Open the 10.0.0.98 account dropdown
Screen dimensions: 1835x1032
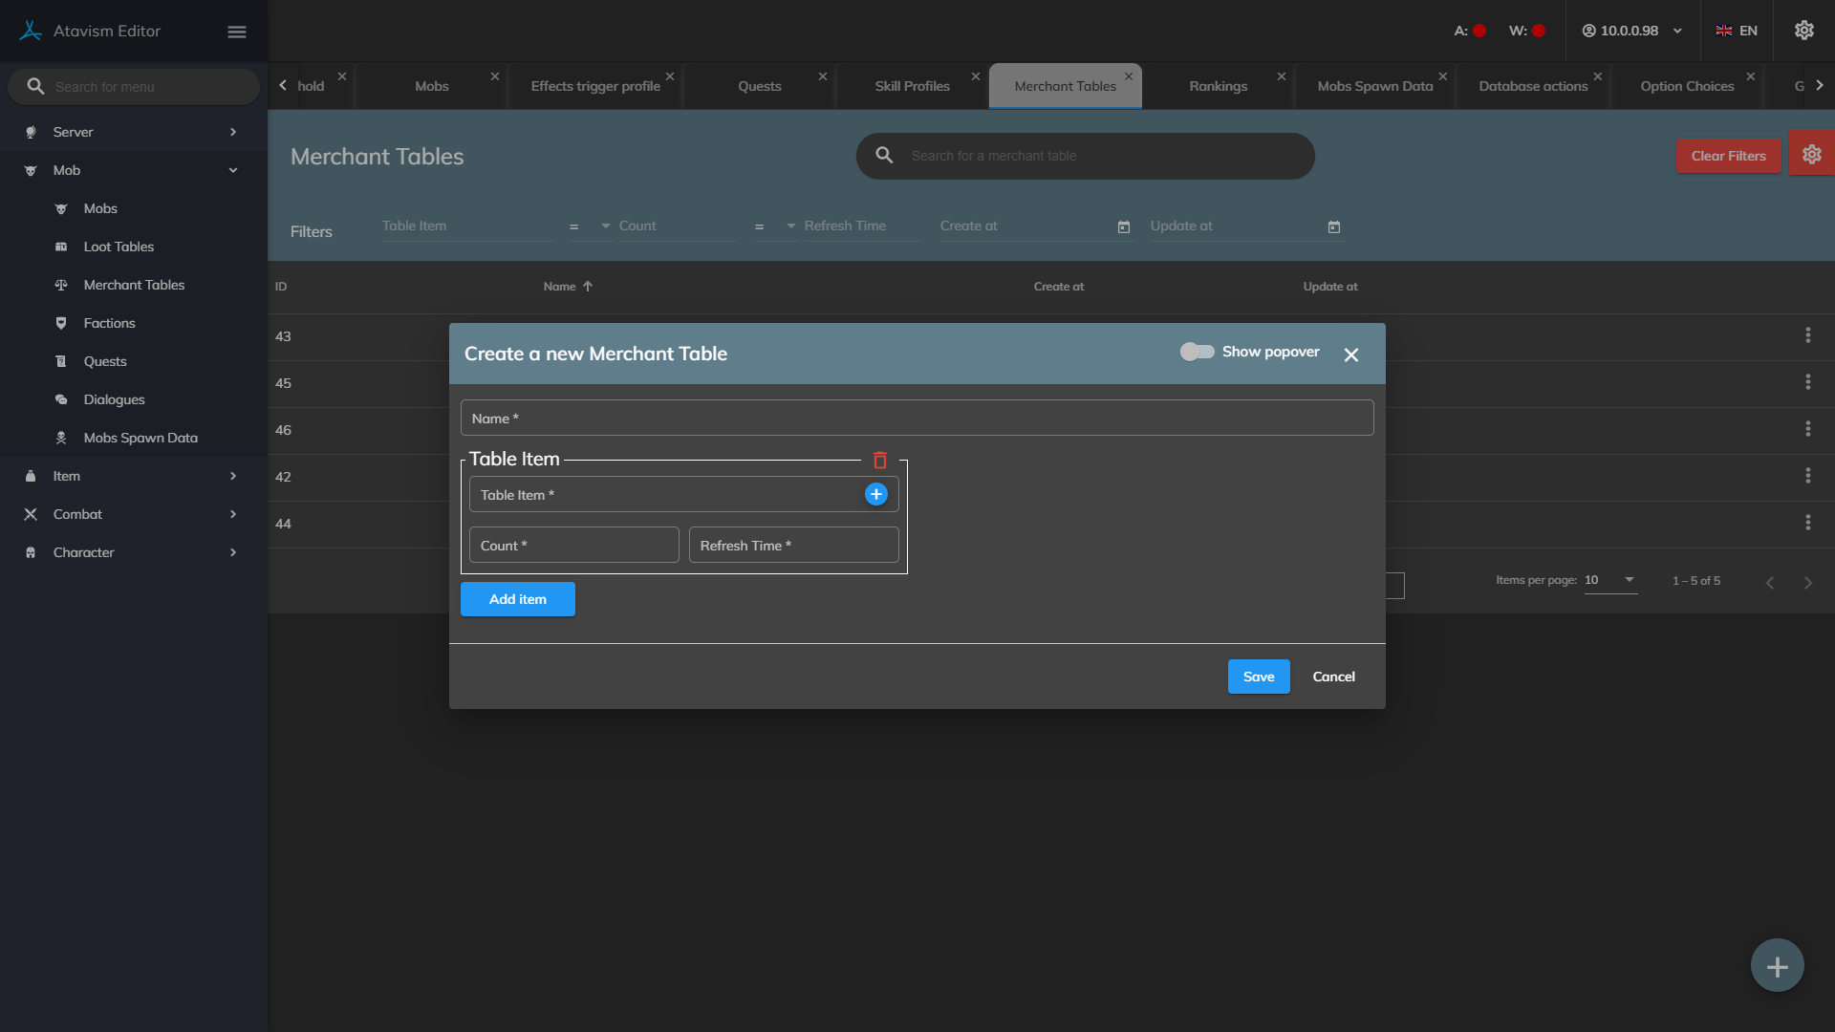[1631, 31]
